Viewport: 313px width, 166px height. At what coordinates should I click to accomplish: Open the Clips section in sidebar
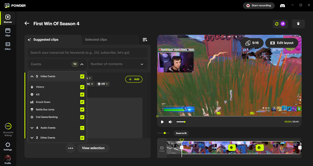[x=8, y=32]
